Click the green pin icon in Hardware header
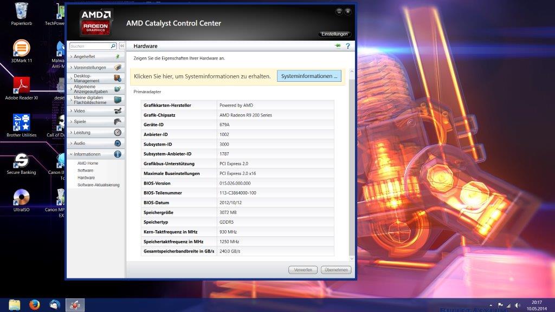555x312 pixels. point(338,45)
